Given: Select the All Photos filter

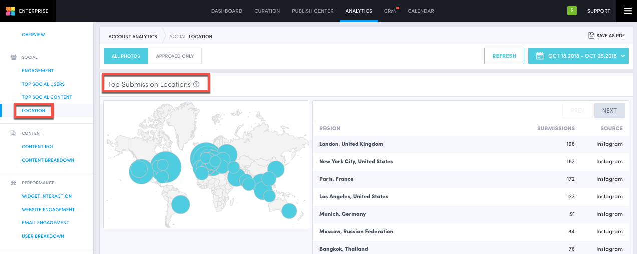Looking at the screenshot, I should coord(126,56).
